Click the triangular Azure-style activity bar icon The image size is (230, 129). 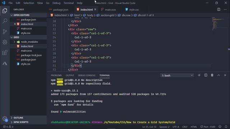pyautogui.click(x=5, y=63)
